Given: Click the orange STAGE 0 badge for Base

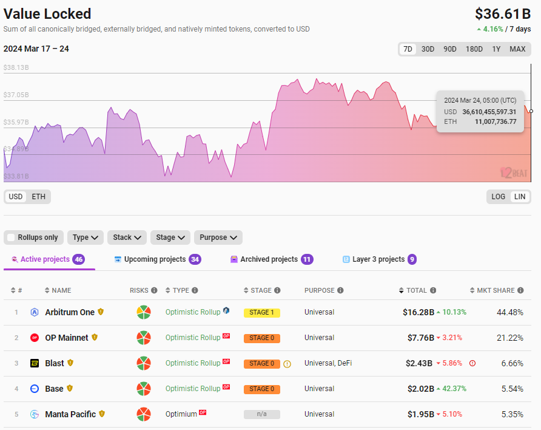Looking at the screenshot, I should [x=261, y=389].
